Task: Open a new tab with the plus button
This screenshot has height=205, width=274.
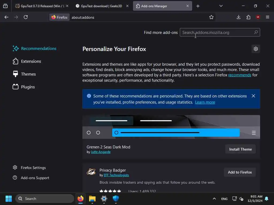Action: point(198,6)
